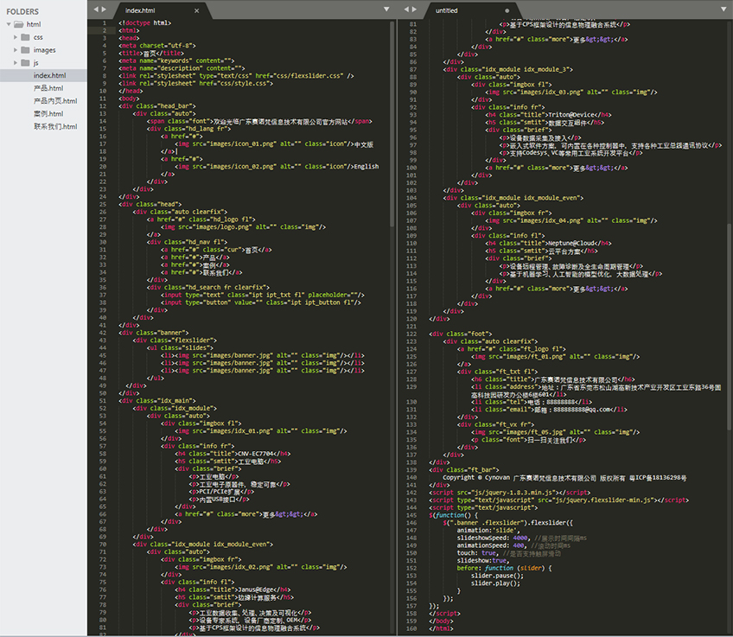Viewport: 733px width, 637px height.
Task: Click the "jquery-1.8.3.min.js" script line
Action: 509,493
